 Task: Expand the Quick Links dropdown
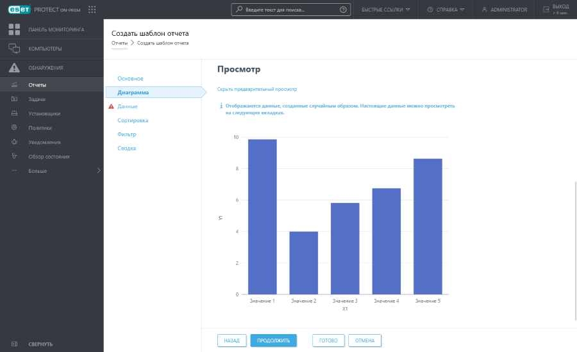coord(385,10)
